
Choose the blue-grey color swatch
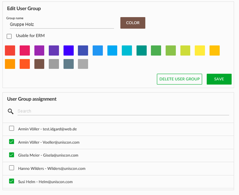point(68,64)
